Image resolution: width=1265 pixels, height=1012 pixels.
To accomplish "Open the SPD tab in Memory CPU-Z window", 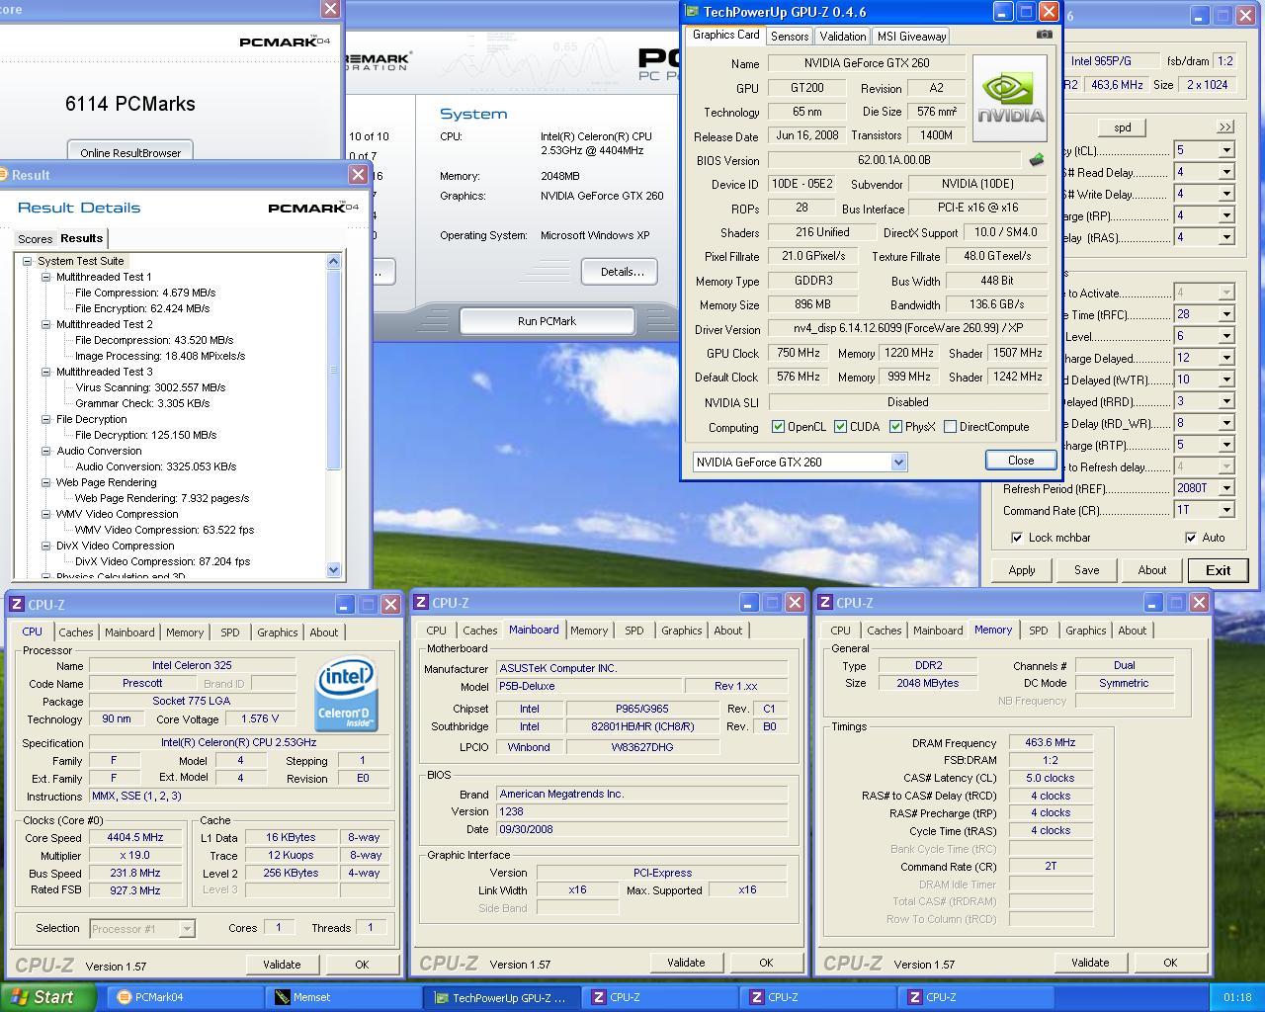I will [x=1038, y=631].
